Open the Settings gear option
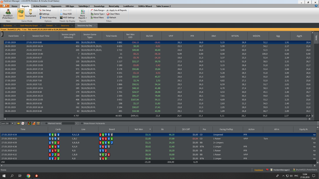Screen dimensions: 319x179 [44, 14]
